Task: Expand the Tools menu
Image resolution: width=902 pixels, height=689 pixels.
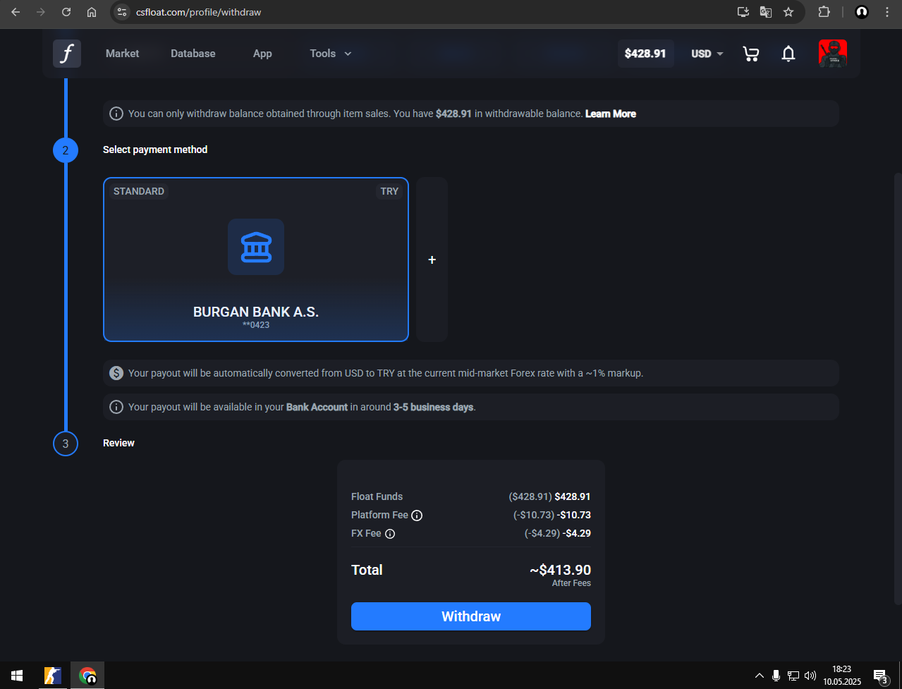Action: (331, 54)
